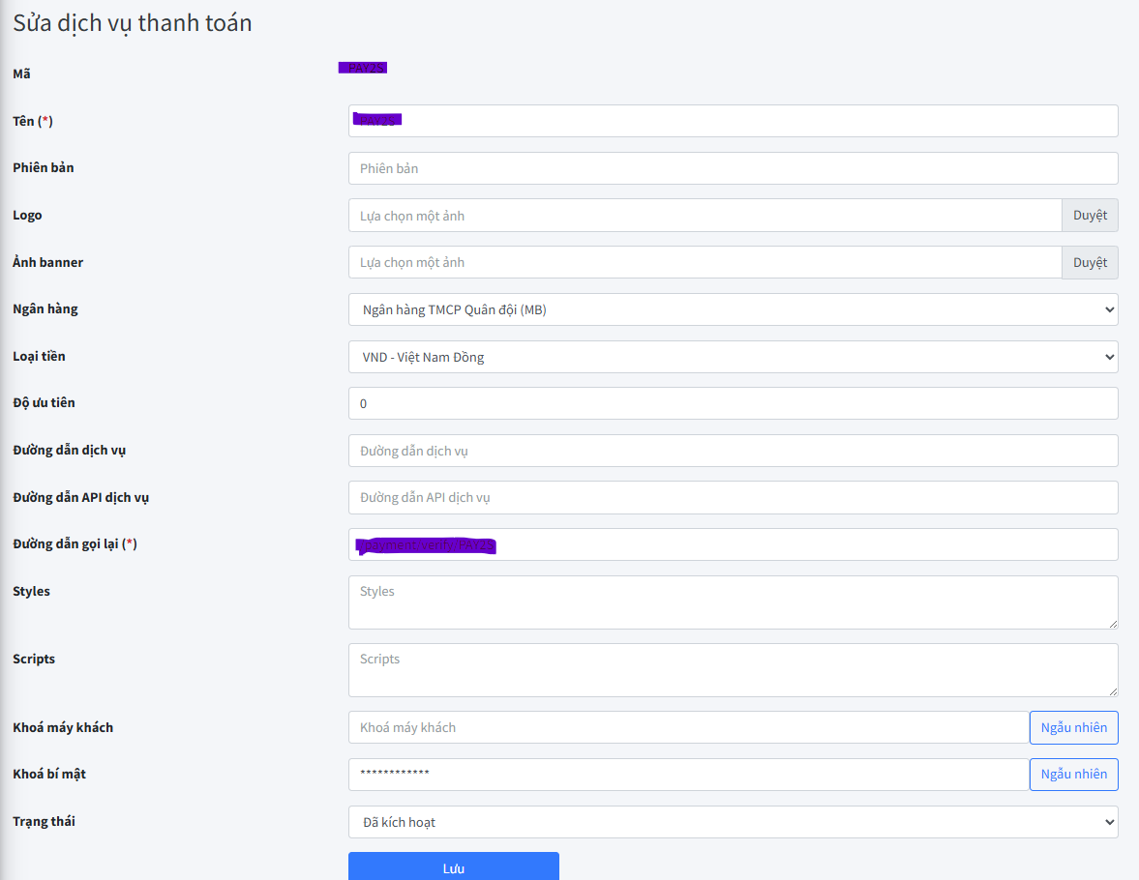Generate random Khoá máy khách with Ngẫu nhiên

point(1073,727)
